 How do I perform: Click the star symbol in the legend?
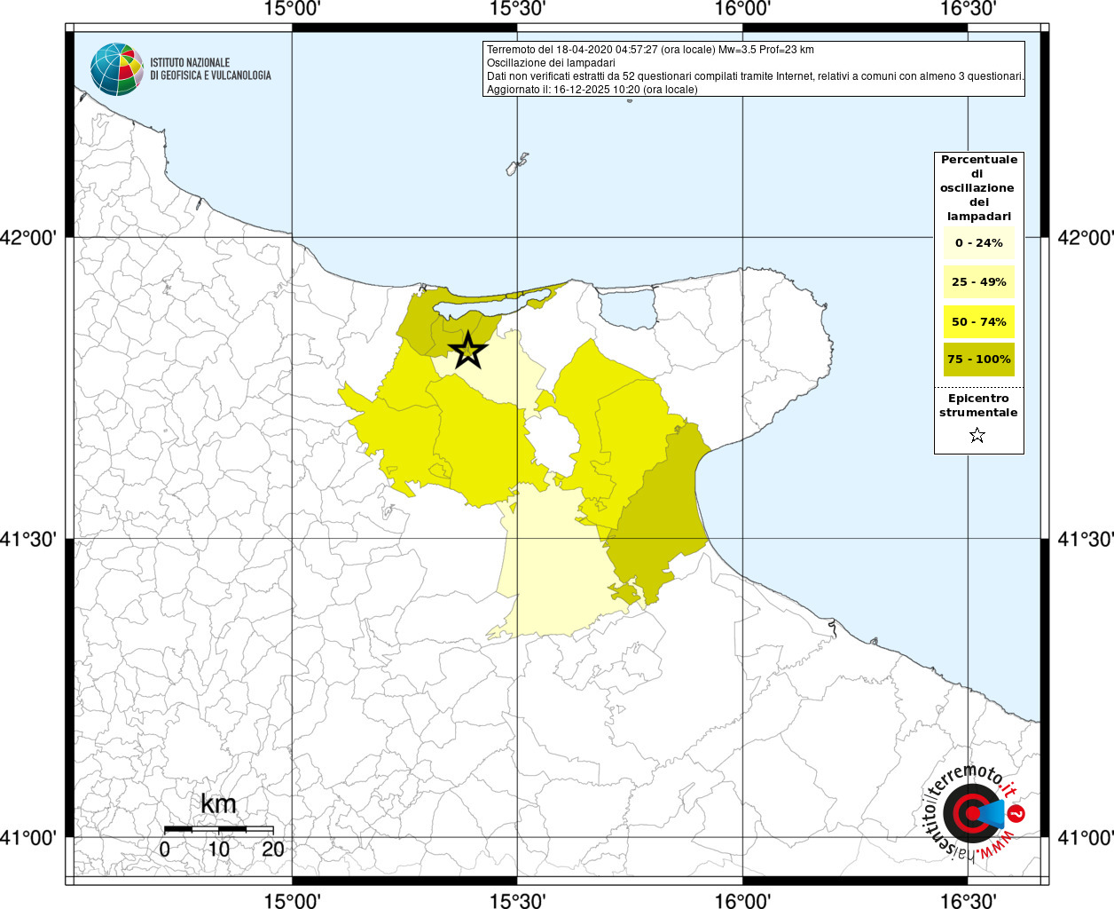pos(977,435)
